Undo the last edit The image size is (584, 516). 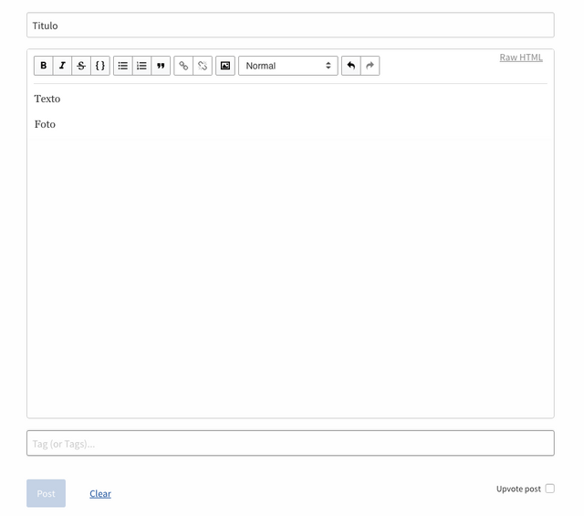point(350,66)
